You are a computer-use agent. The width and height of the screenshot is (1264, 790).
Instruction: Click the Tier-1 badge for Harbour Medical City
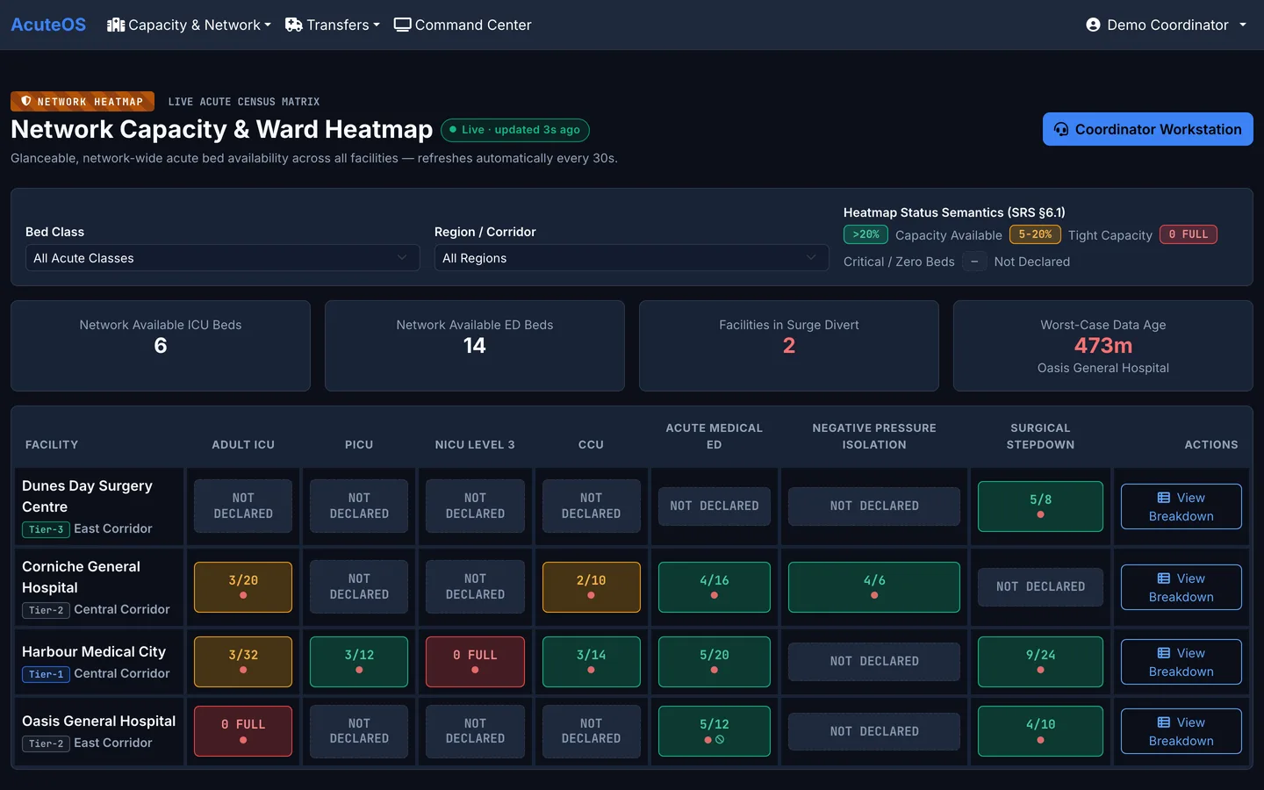(x=46, y=674)
